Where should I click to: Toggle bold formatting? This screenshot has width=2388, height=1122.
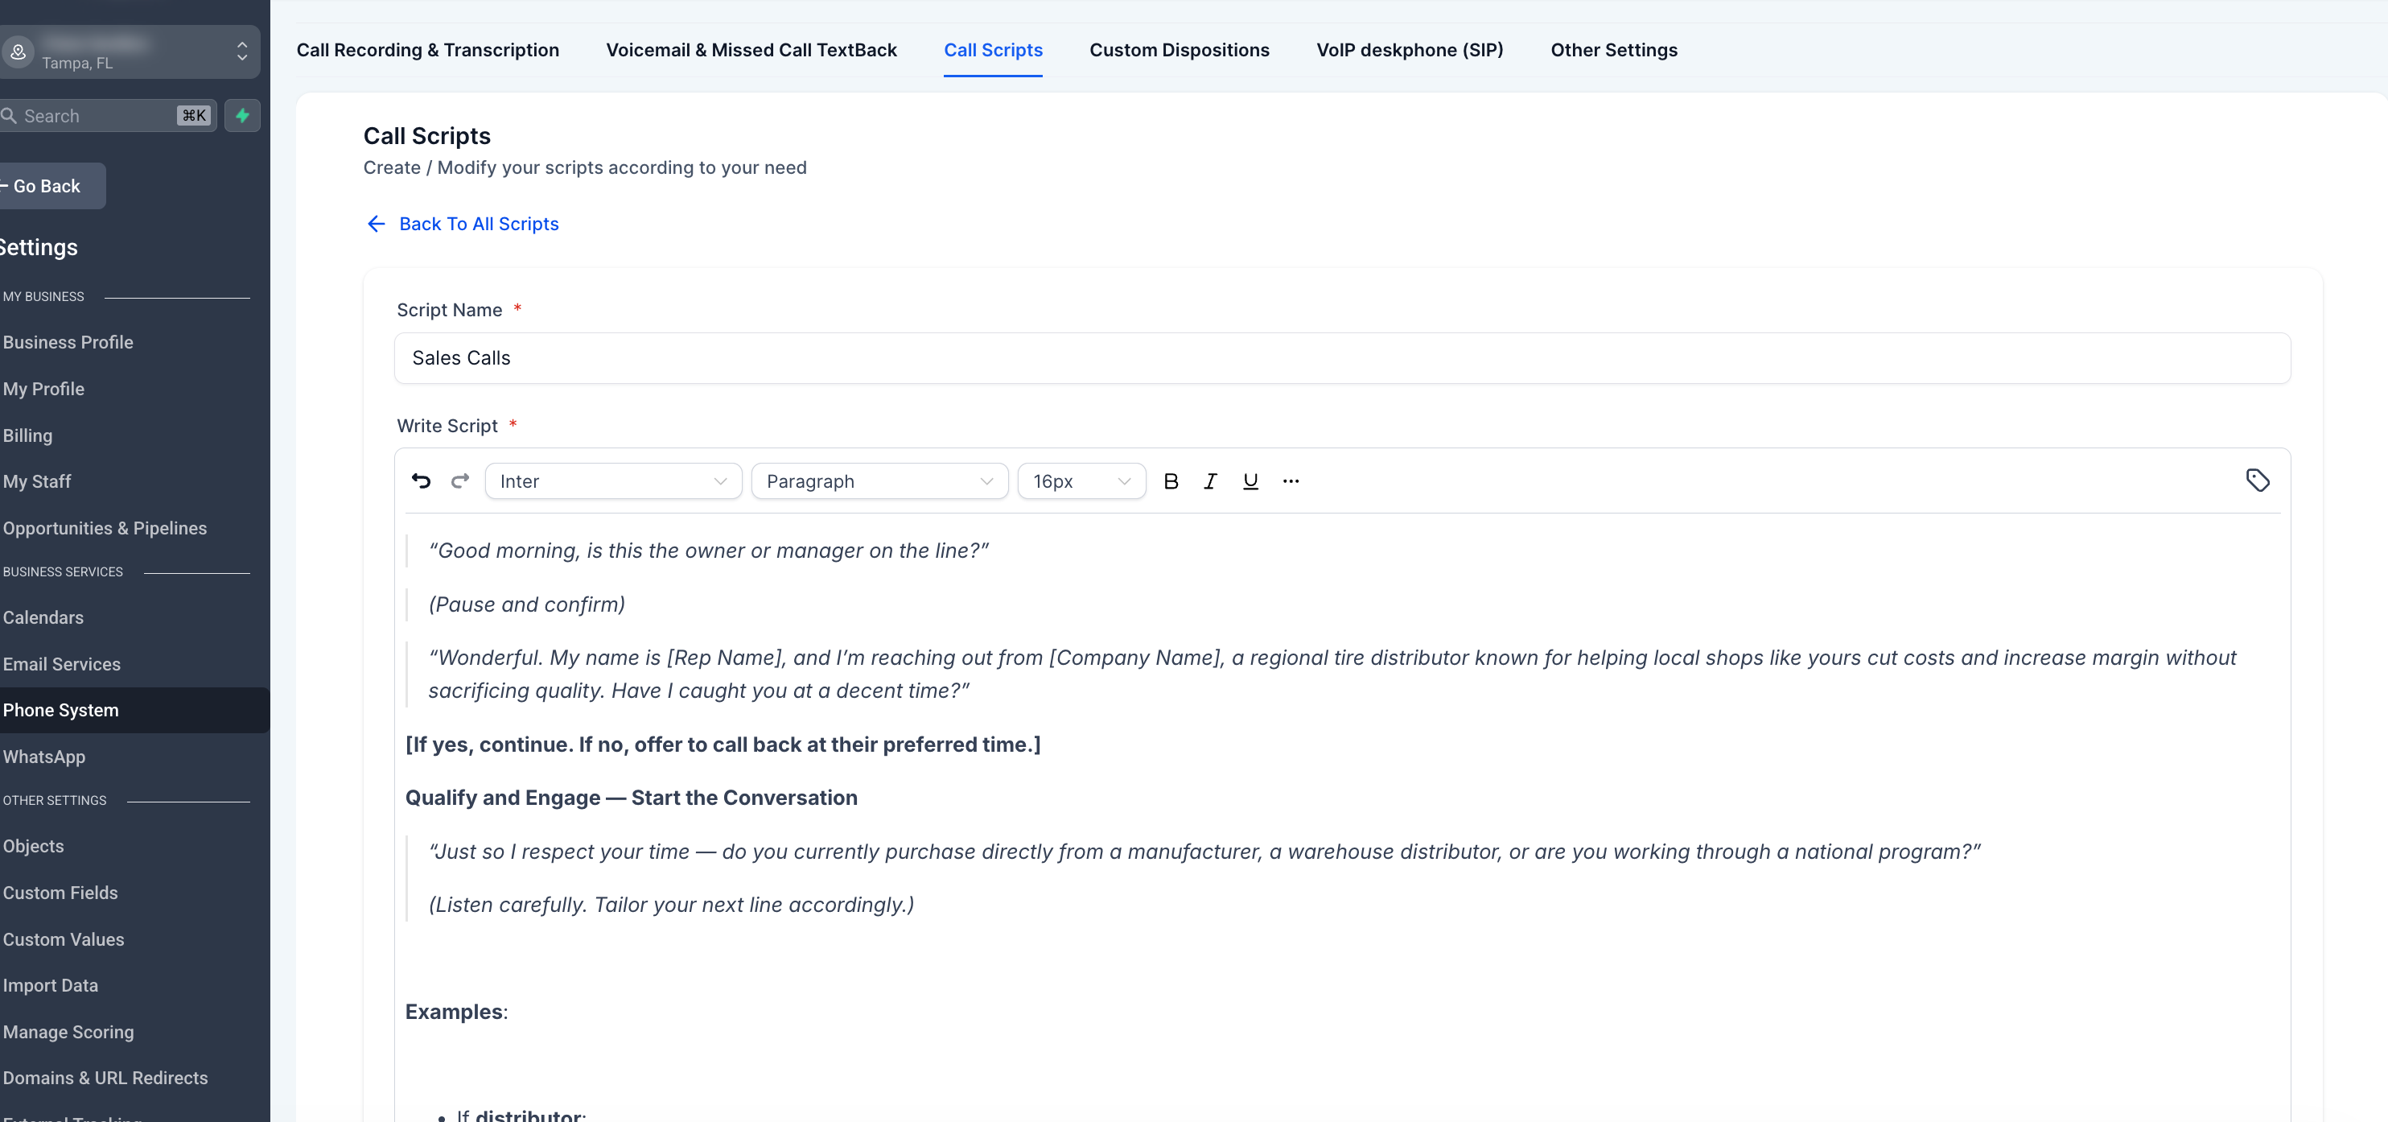click(x=1171, y=481)
